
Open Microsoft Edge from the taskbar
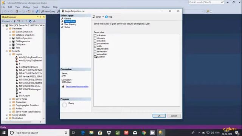click(83, 133)
